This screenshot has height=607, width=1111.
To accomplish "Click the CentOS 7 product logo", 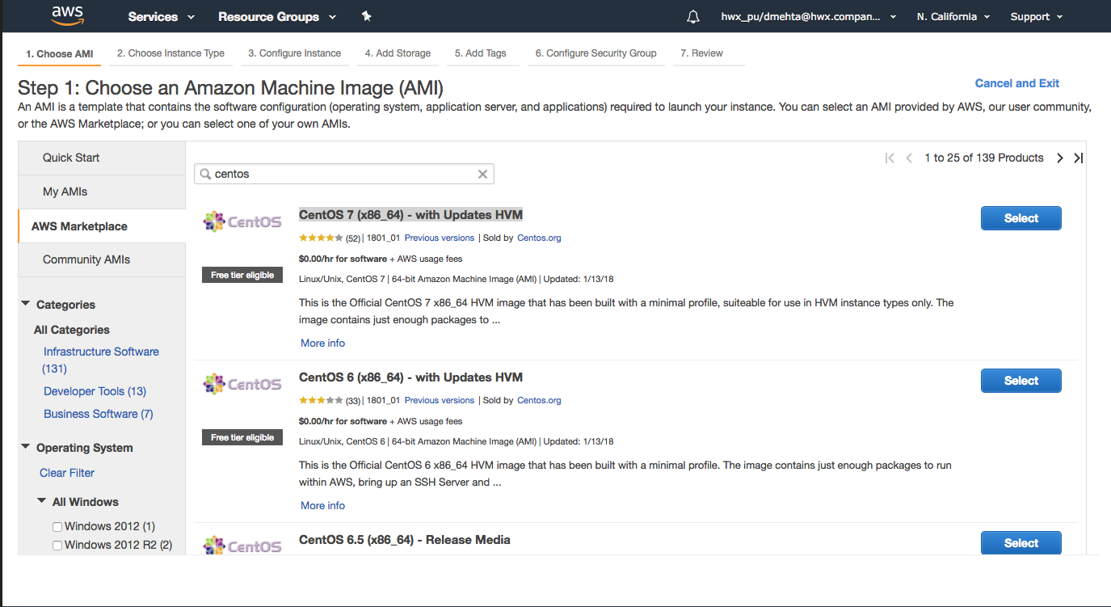I will tap(242, 221).
